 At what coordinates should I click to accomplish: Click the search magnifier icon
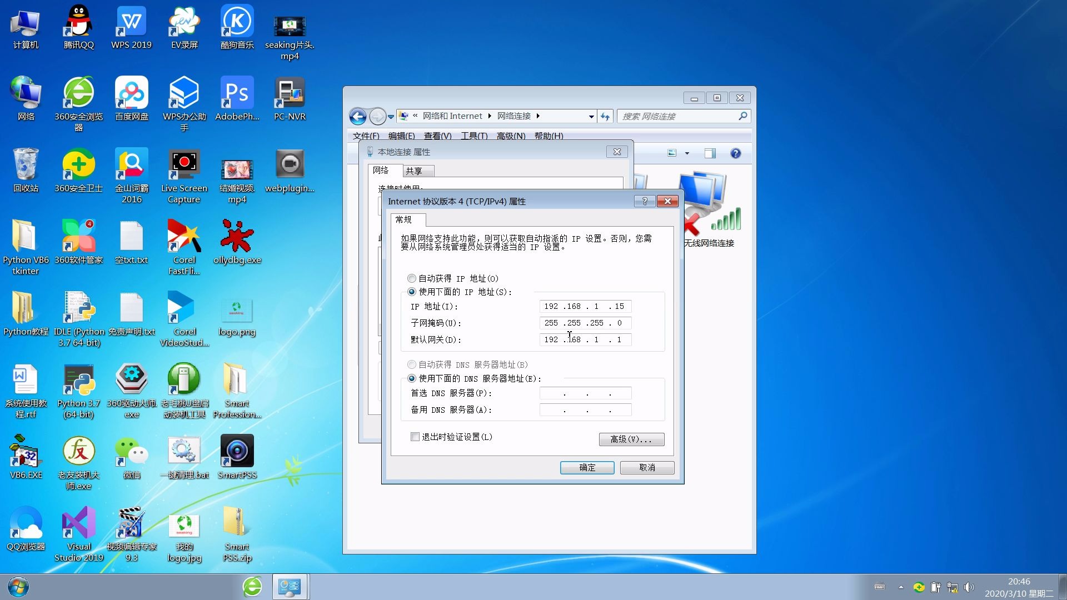click(742, 116)
